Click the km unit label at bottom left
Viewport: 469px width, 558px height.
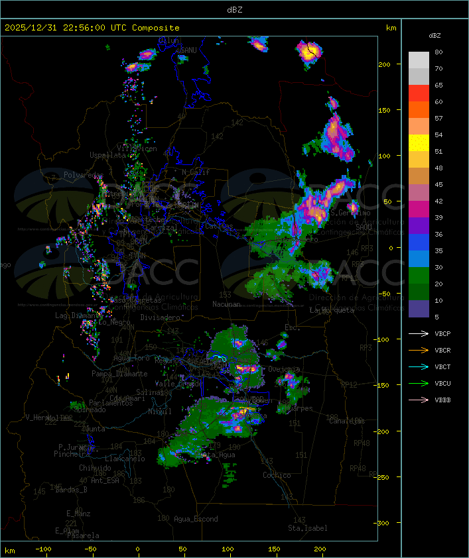pos(9,551)
